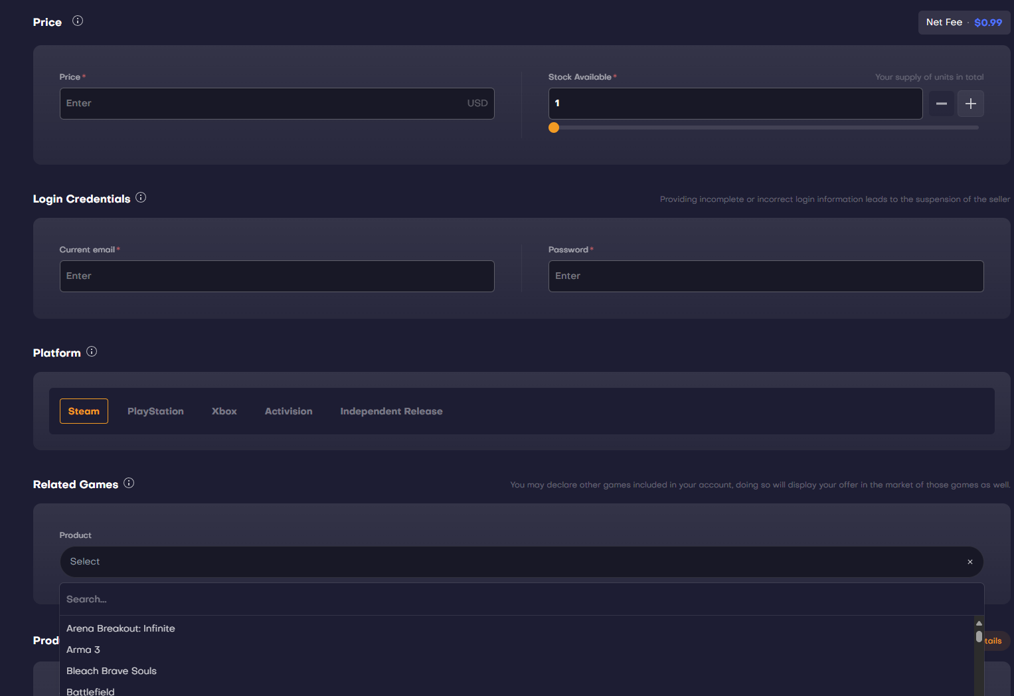This screenshot has height=696, width=1014.
Task: Decrease stock with the minus button
Action: click(941, 104)
